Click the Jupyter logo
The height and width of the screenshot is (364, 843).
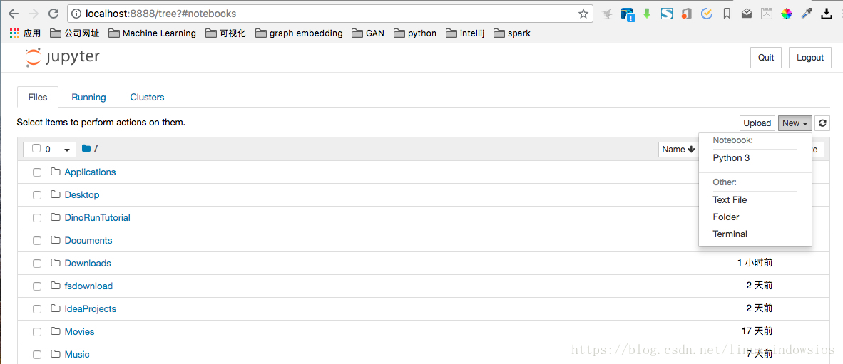[62, 58]
